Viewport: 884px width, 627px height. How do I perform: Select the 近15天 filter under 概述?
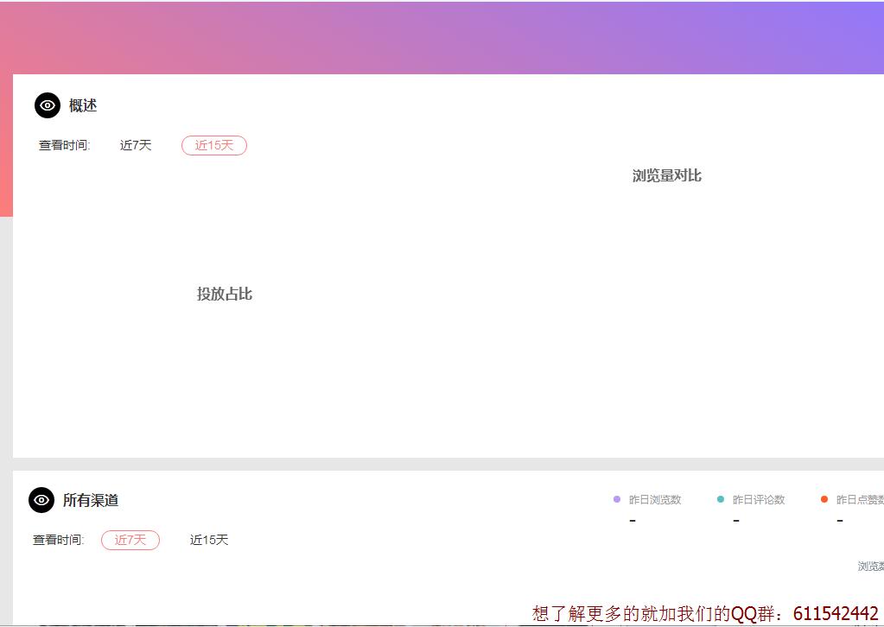(x=213, y=145)
